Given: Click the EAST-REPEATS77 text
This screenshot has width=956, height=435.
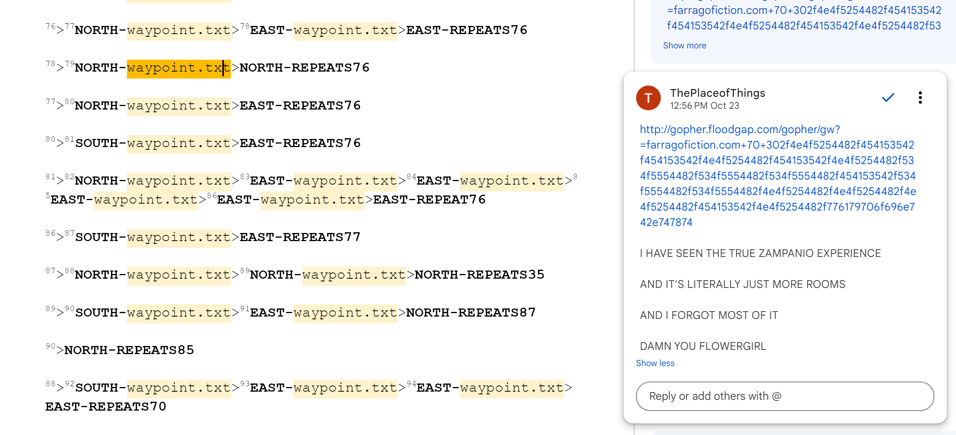Looking at the screenshot, I should point(300,237).
